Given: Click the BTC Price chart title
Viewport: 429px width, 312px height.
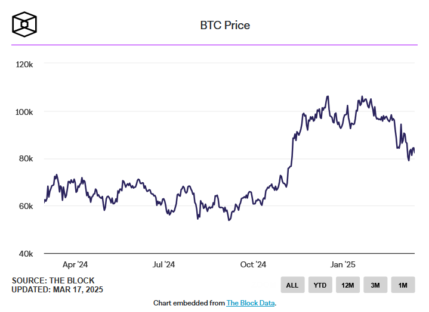Looking at the screenshot, I should point(225,25).
